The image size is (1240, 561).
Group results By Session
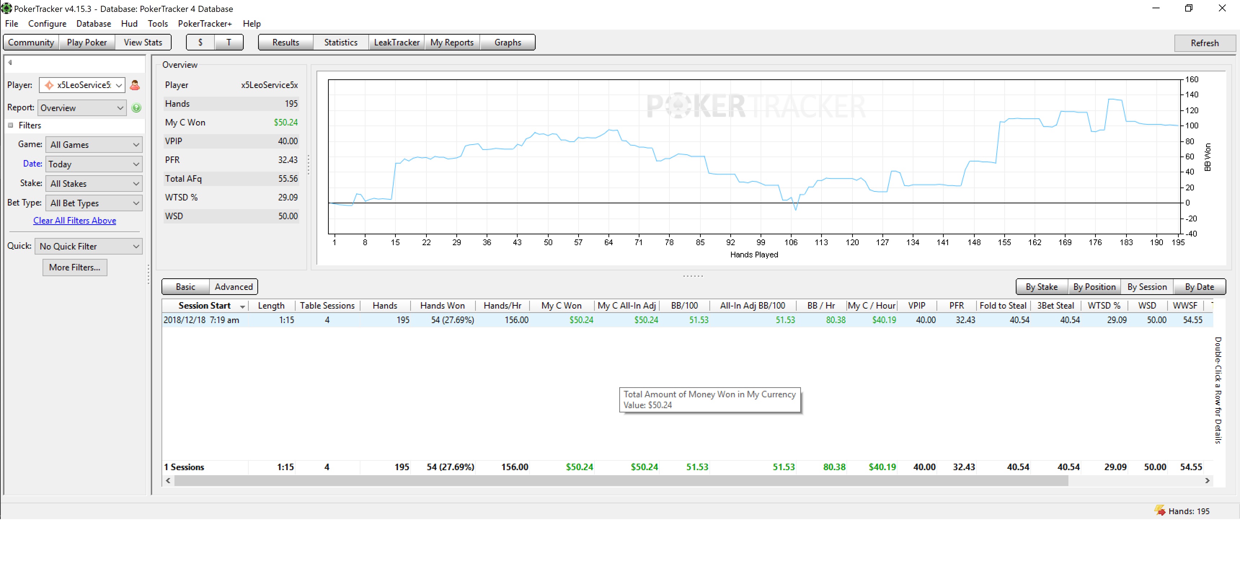1147,287
